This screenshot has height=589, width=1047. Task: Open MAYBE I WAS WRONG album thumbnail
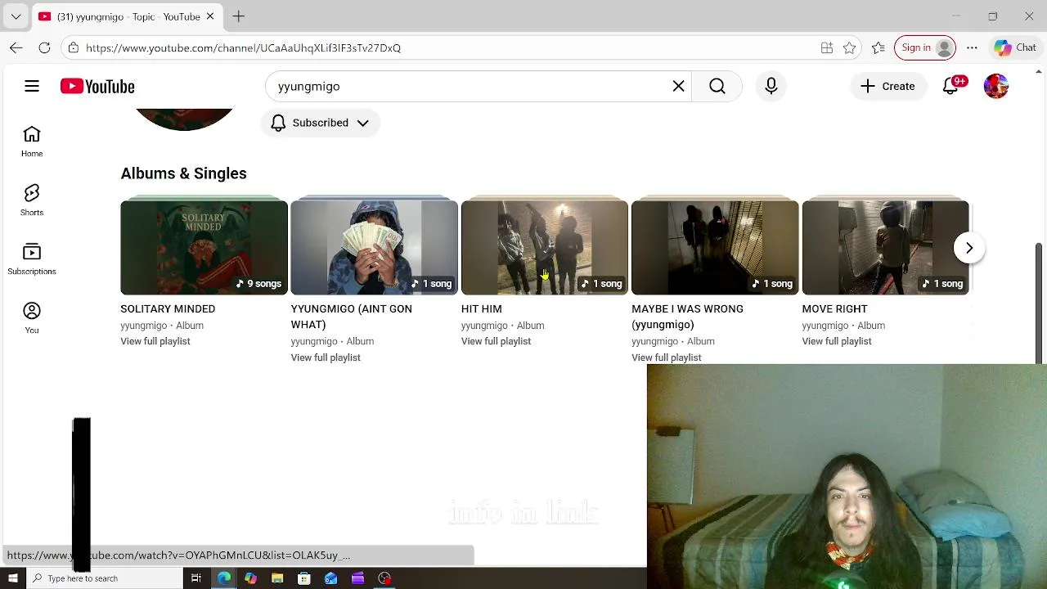tap(715, 248)
